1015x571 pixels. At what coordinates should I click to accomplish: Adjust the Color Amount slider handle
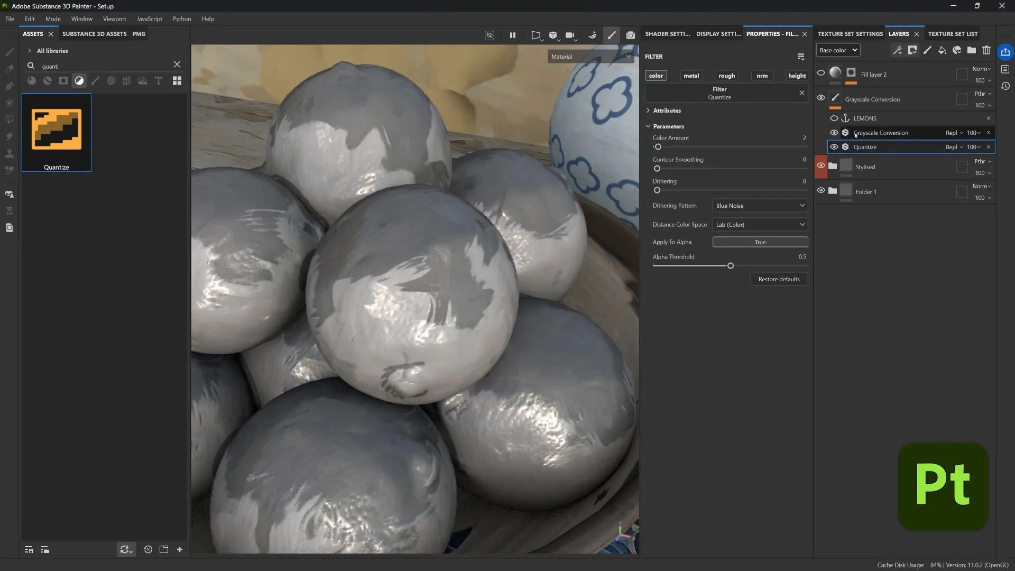tap(658, 147)
